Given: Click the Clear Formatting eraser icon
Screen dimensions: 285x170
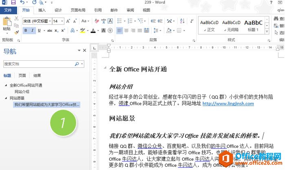Looking at the screenshot, I should (97, 21).
